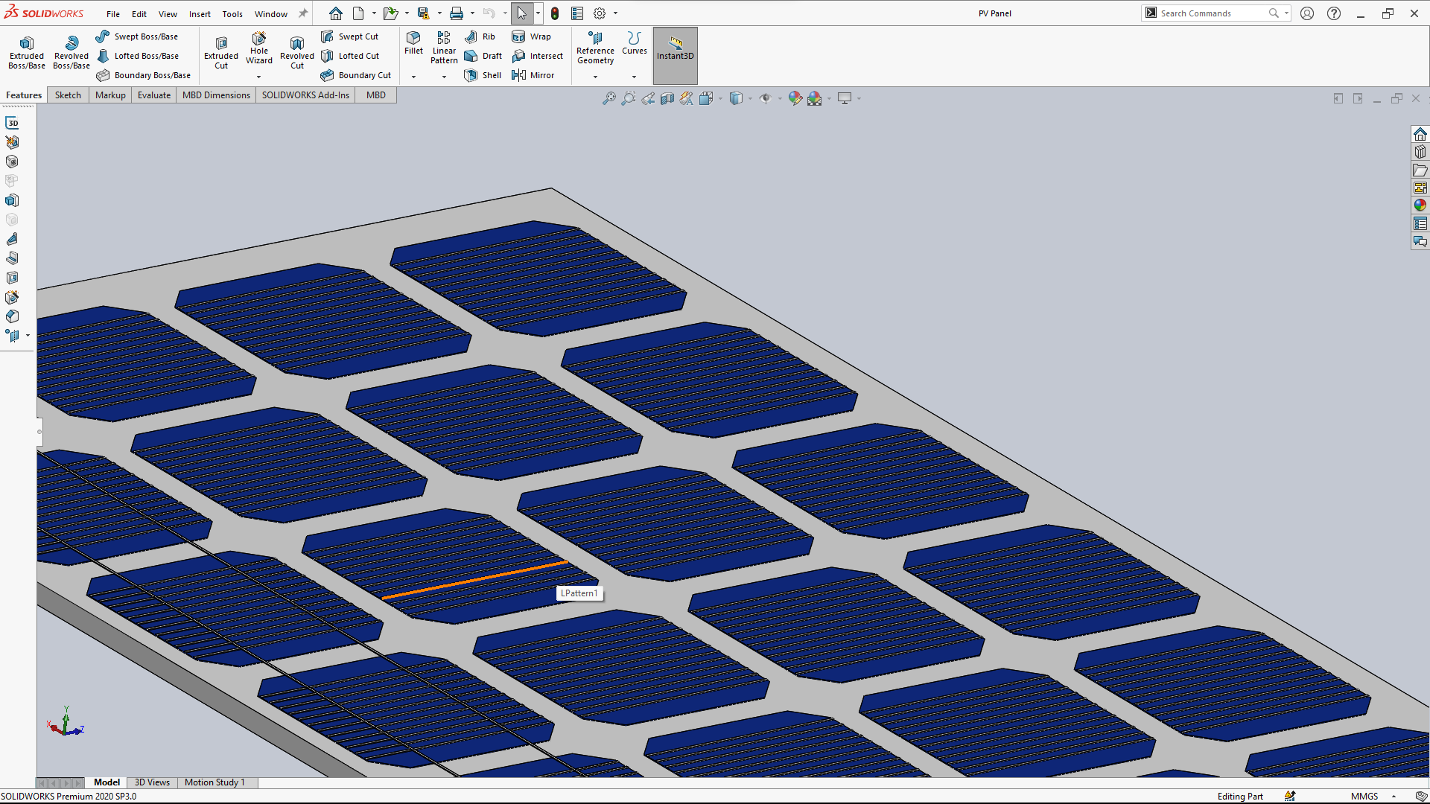
Task: Open the Design Library in task pane
Action: click(1420, 152)
